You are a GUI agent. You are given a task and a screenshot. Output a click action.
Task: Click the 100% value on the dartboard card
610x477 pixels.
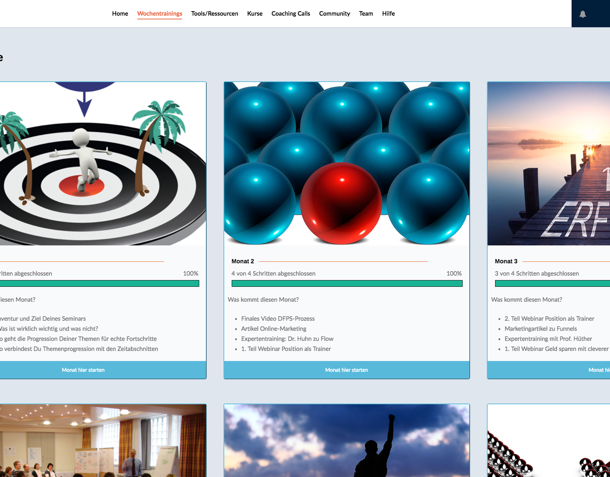pyautogui.click(x=191, y=273)
